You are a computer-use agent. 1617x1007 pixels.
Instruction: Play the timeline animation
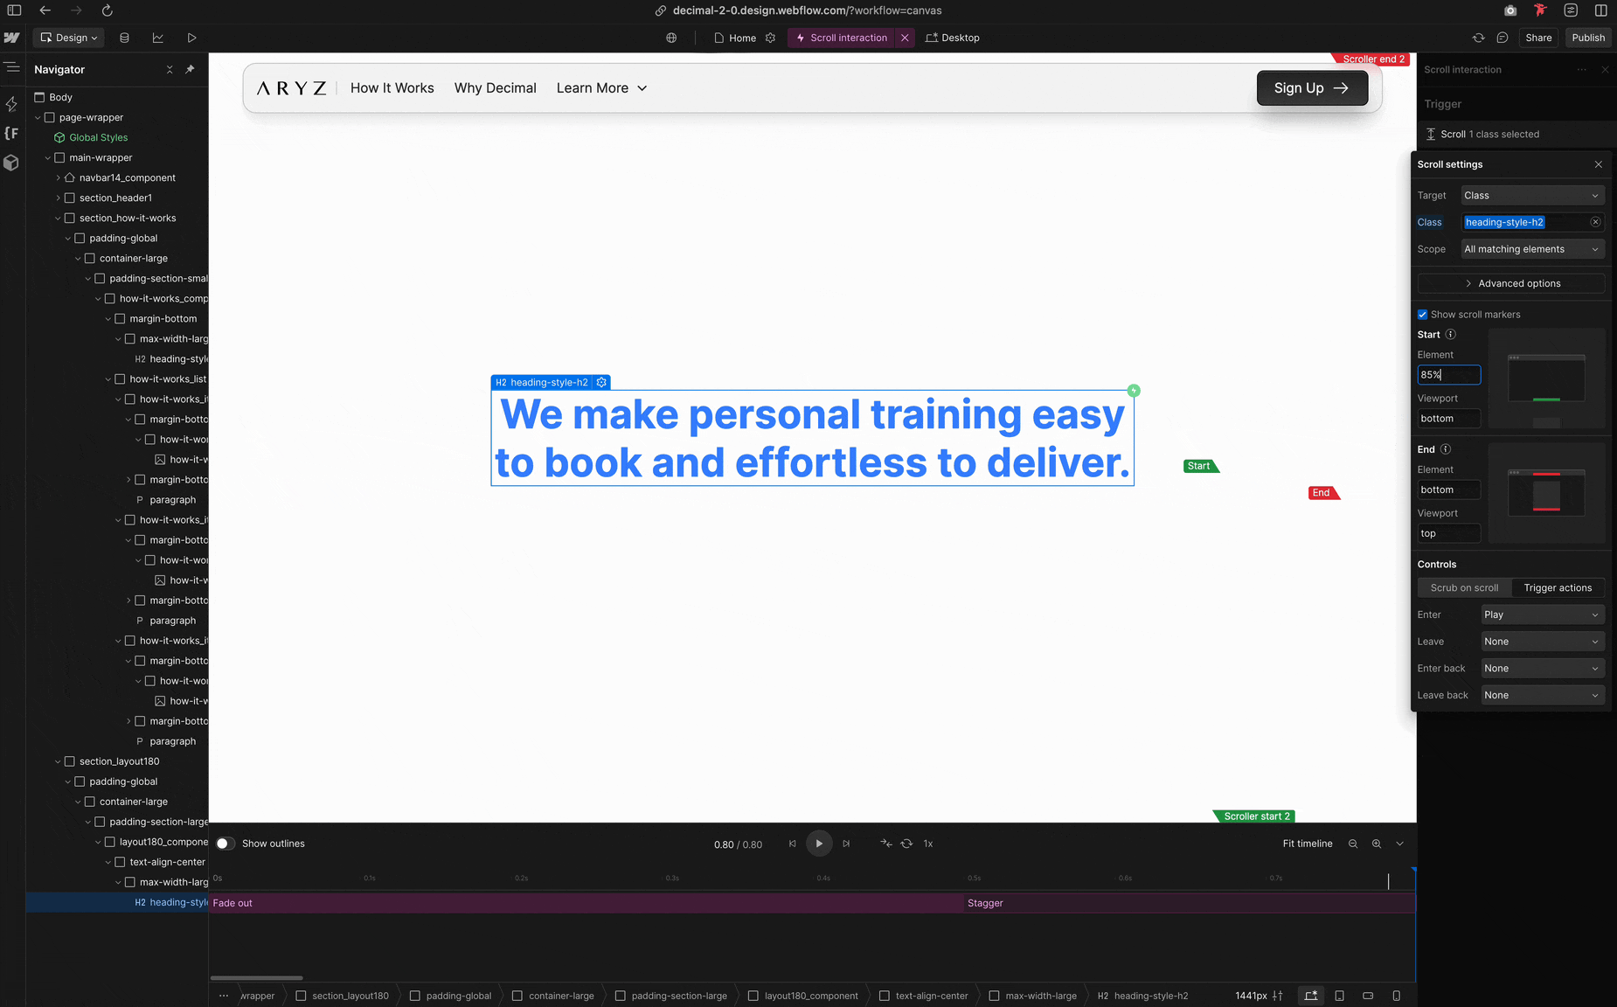point(819,844)
